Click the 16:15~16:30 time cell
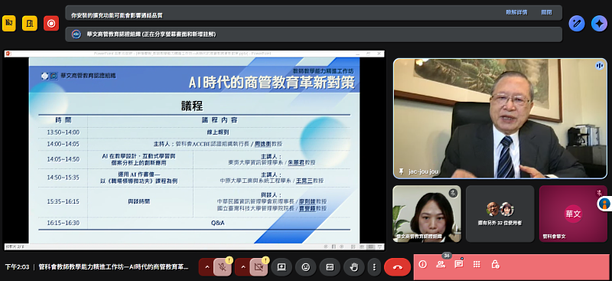This screenshot has width=612, height=281. click(x=63, y=223)
